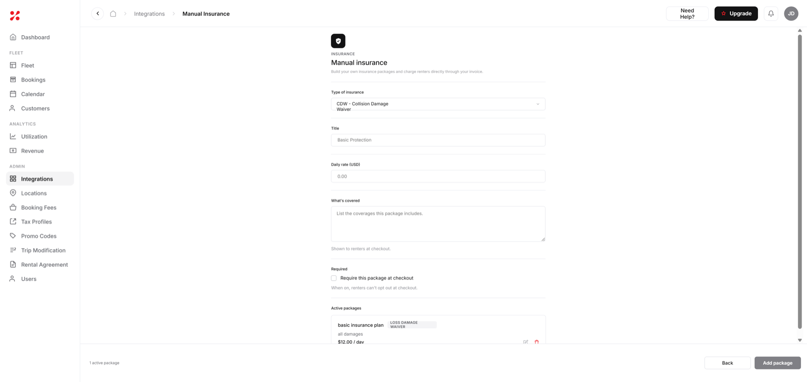Click the page vertical scrollbar

pyautogui.click(x=800, y=181)
